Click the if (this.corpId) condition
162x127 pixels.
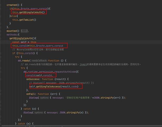(25, 53)
